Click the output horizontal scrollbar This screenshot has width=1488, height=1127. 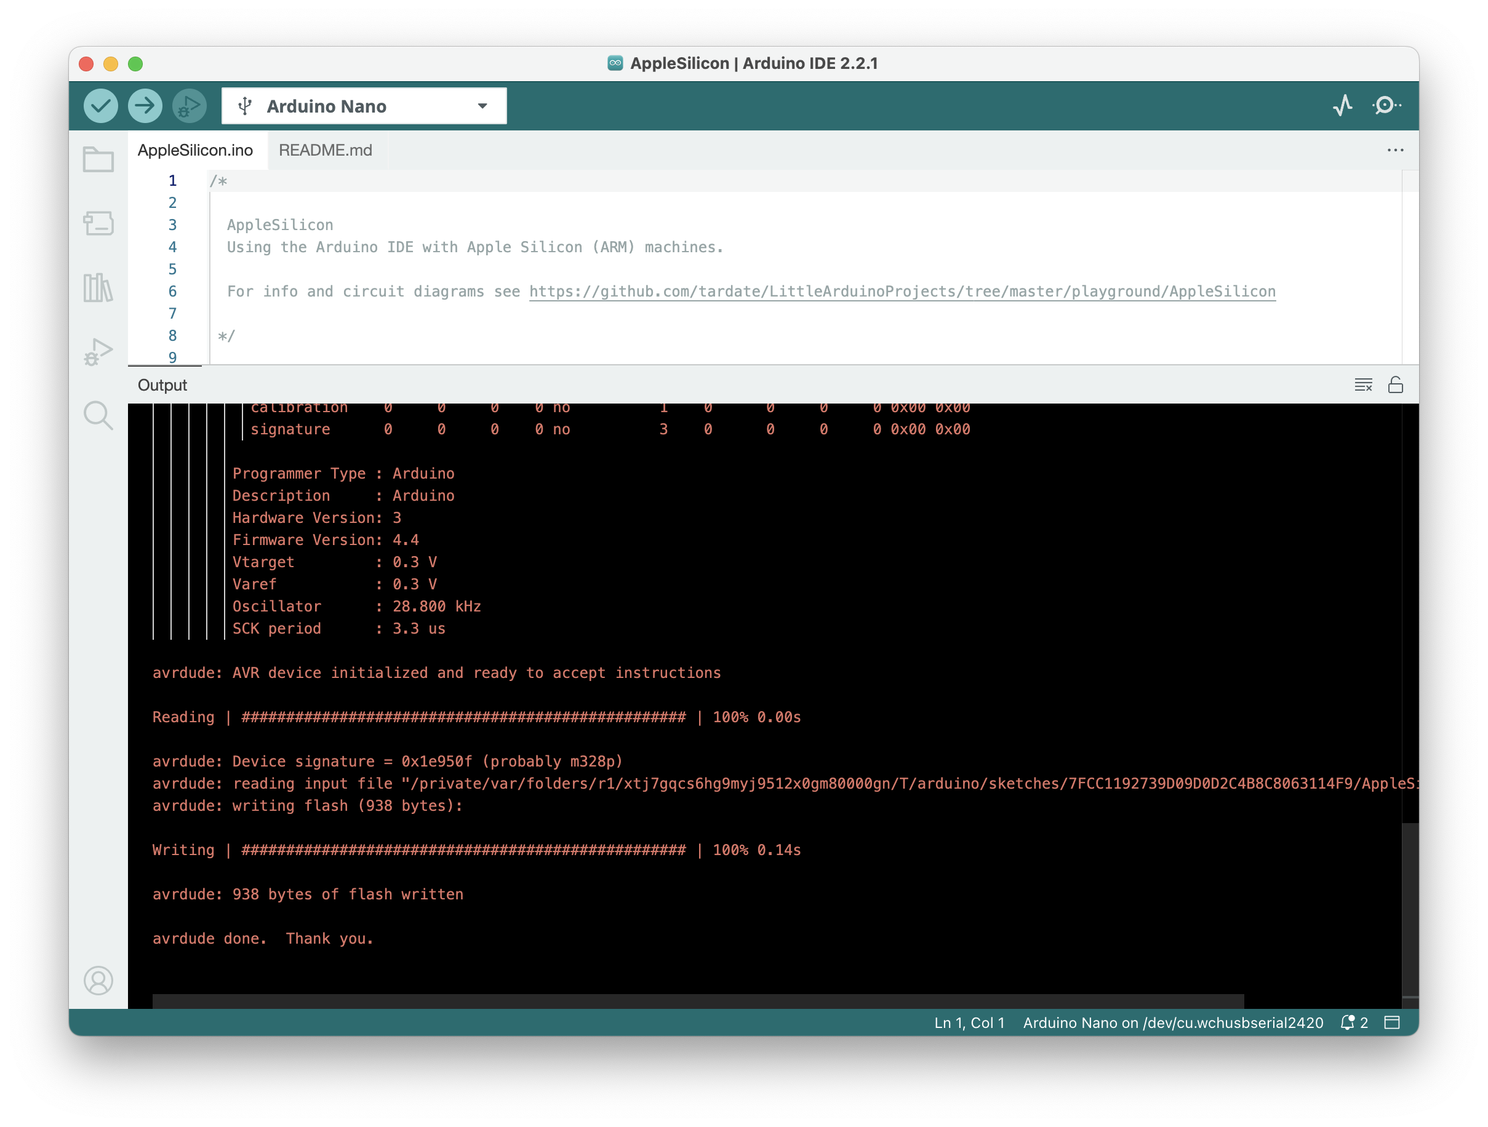(698, 1001)
